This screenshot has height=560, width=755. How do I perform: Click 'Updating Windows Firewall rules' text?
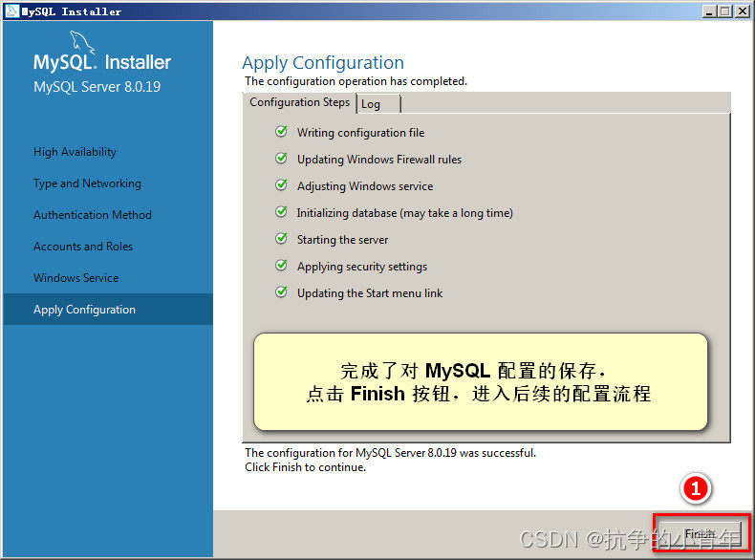tap(379, 160)
